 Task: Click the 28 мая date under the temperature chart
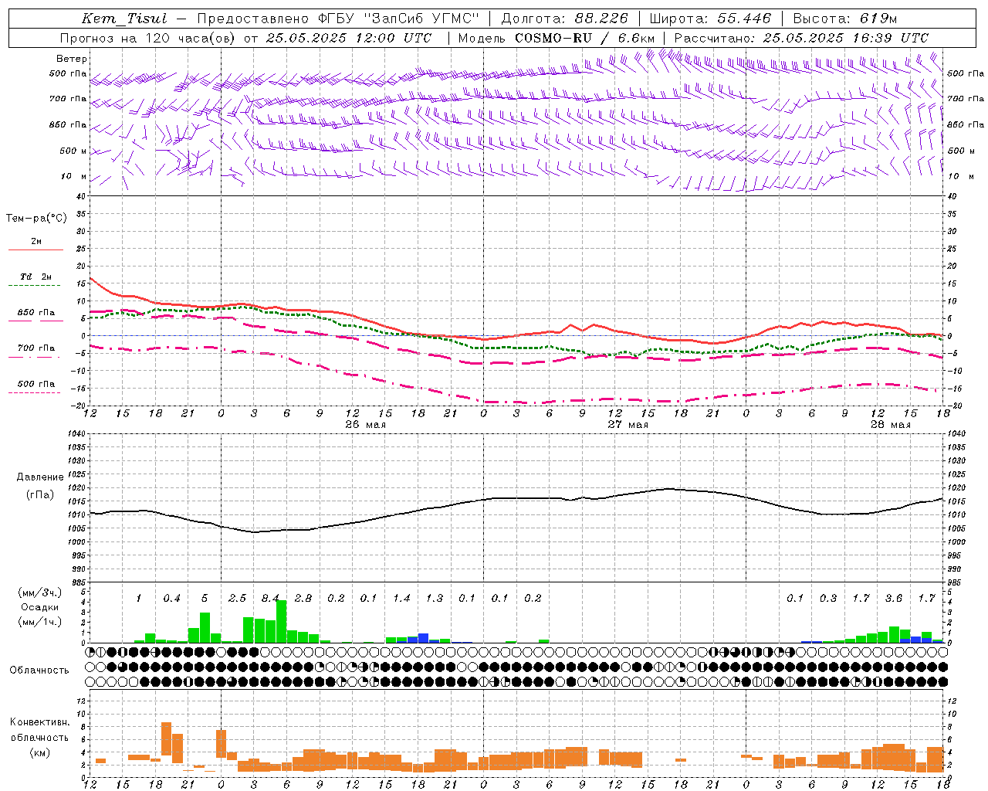coord(891,425)
